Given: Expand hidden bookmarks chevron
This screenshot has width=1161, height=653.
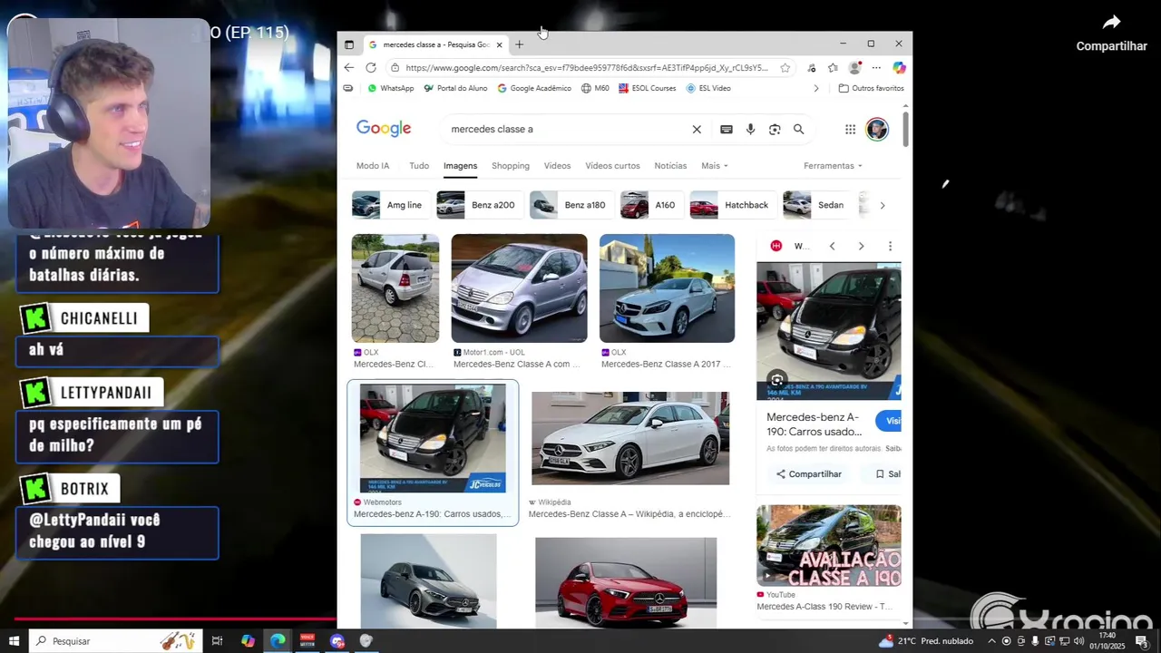Looking at the screenshot, I should (x=815, y=88).
